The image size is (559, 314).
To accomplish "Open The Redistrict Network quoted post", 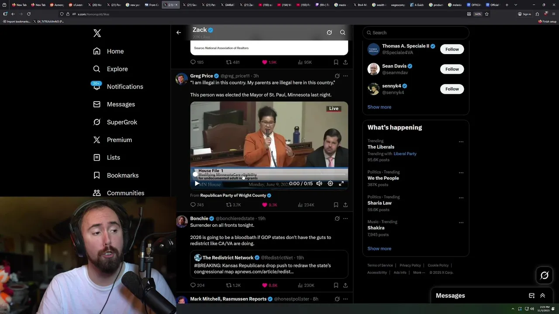I will coord(269,264).
